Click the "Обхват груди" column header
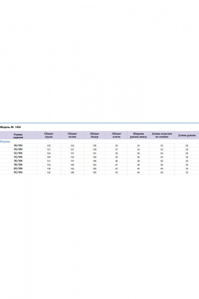 [x=49, y=135]
